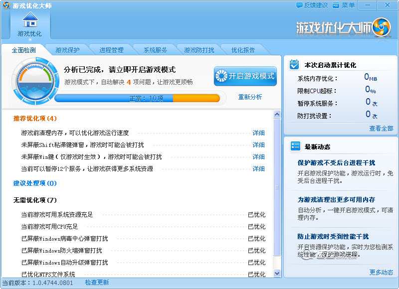
Task: Select row 已屏蔽Windows自动升级弹窗打扰
Action: 143,263
